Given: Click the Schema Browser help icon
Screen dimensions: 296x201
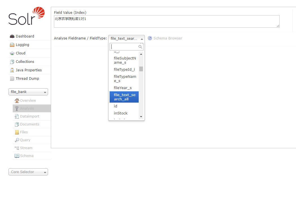Looking at the screenshot, I should click(150, 38).
